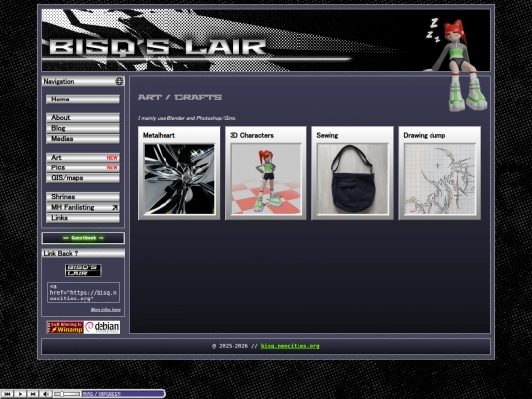Click the Winamp badge

click(x=65, y=327)
